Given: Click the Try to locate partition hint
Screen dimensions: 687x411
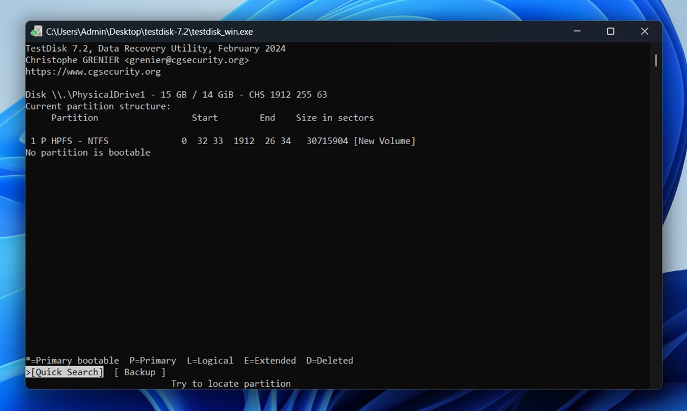Looking at the screenshot, I should tap(231, 384).
